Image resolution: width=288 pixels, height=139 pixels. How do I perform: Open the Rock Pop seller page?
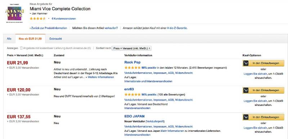pyautogui.click(x=132, y=62)
